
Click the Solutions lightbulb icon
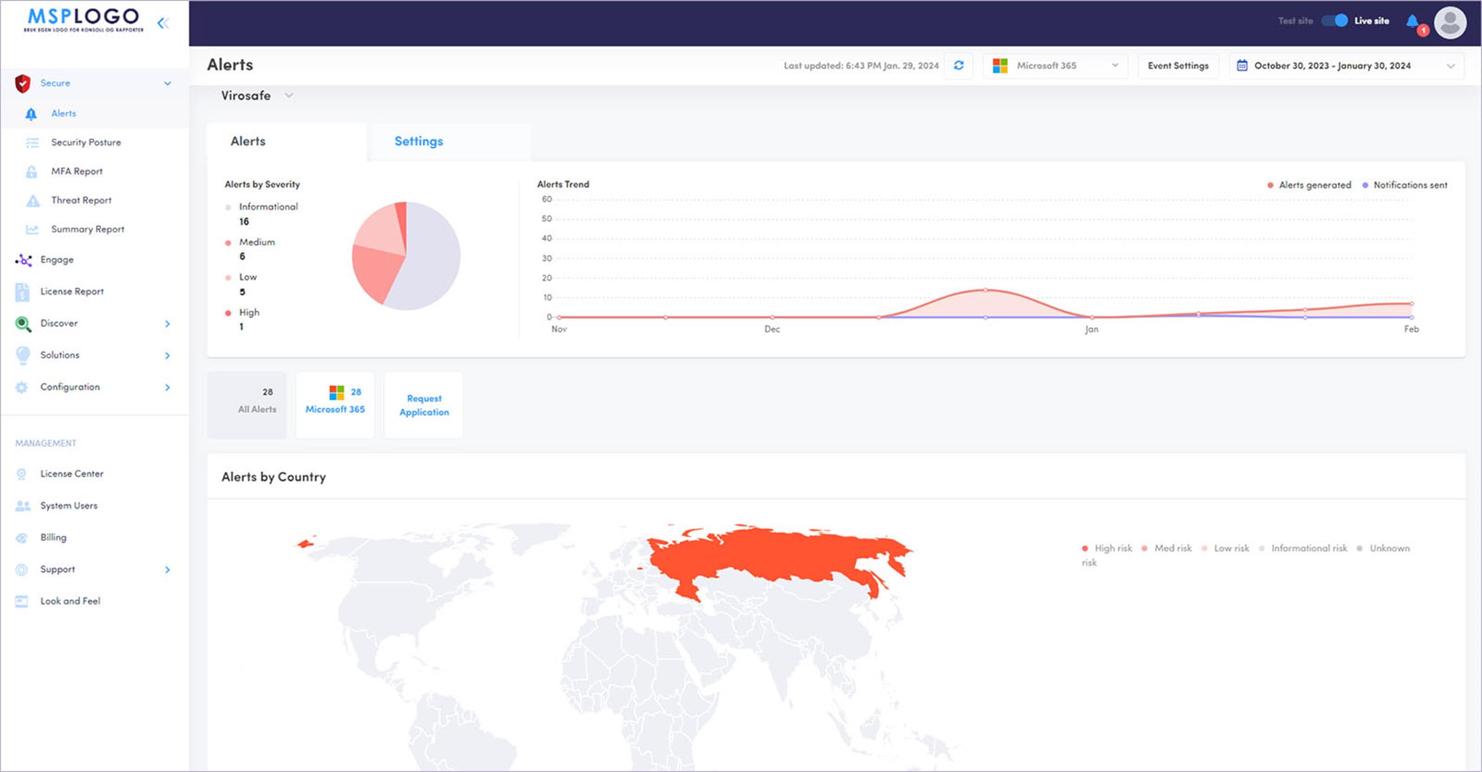tap(23, 355)
